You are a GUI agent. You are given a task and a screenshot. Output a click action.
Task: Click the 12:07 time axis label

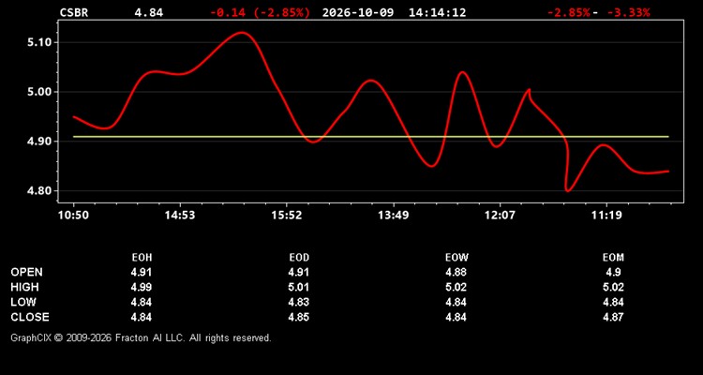pyautogui.click(x=500, y=215)
